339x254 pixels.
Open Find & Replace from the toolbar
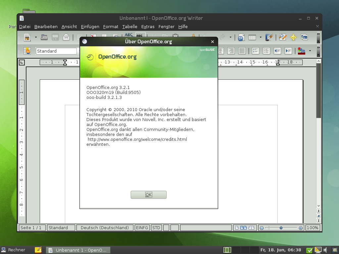pos(282,37)
